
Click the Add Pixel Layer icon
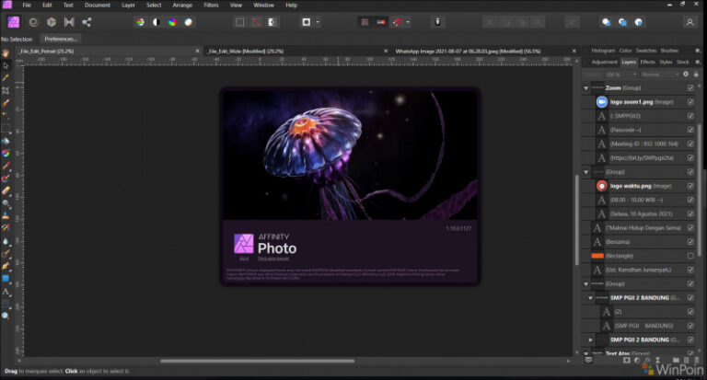click(687, 360)
